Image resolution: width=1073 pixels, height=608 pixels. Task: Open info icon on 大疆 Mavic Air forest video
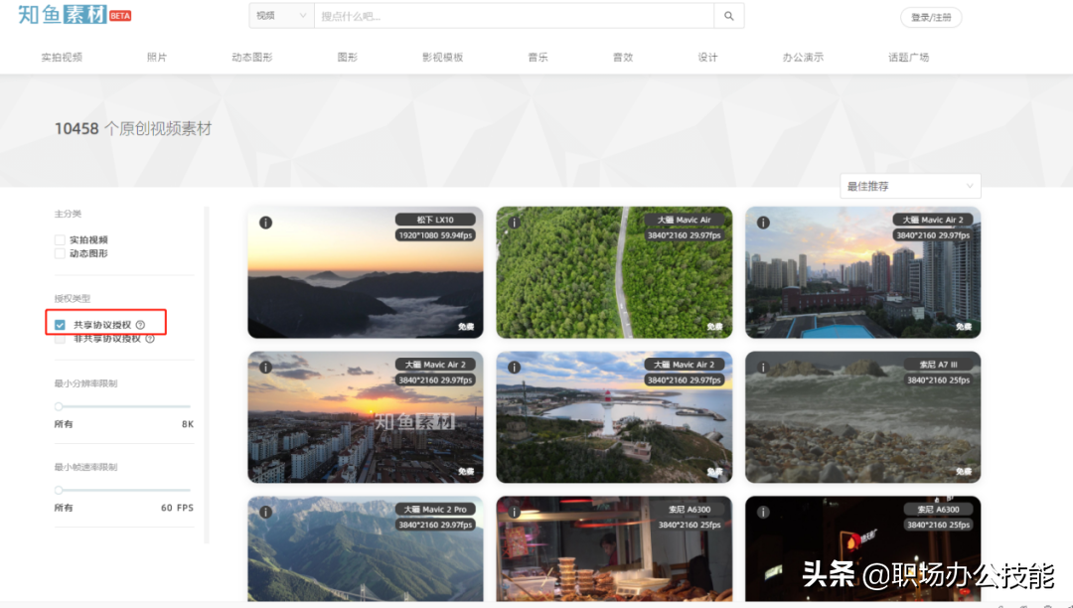coord(514,223)
